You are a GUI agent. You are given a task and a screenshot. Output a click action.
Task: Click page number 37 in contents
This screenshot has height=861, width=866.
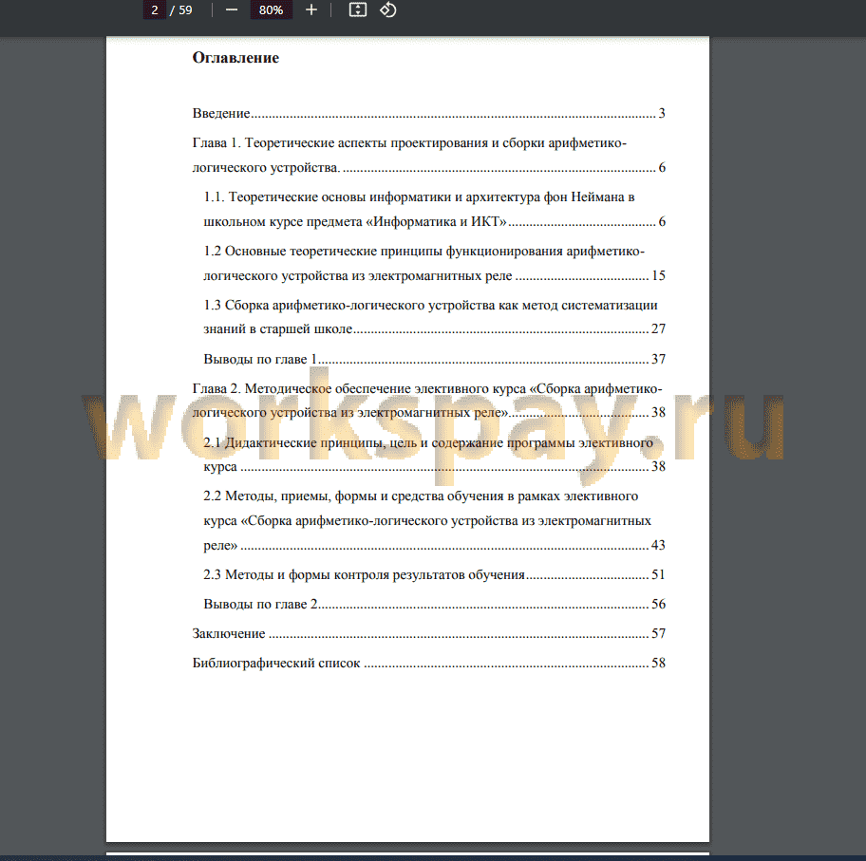[x=658, y=359]
